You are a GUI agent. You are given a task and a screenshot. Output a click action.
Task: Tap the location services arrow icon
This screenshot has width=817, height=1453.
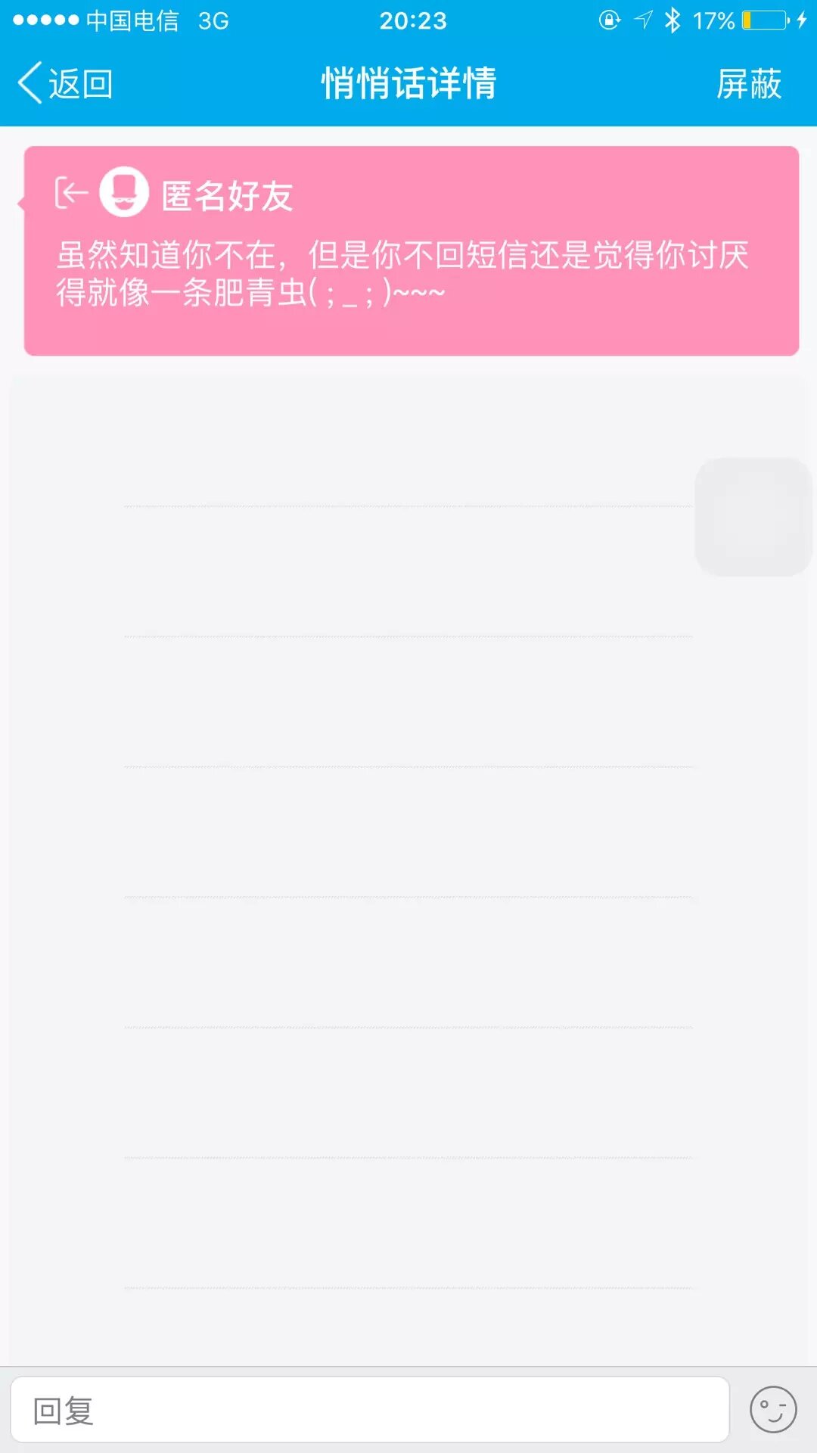tap(643, 20)
